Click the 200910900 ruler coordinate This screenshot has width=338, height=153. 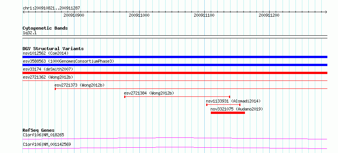(x=74, y=15)
